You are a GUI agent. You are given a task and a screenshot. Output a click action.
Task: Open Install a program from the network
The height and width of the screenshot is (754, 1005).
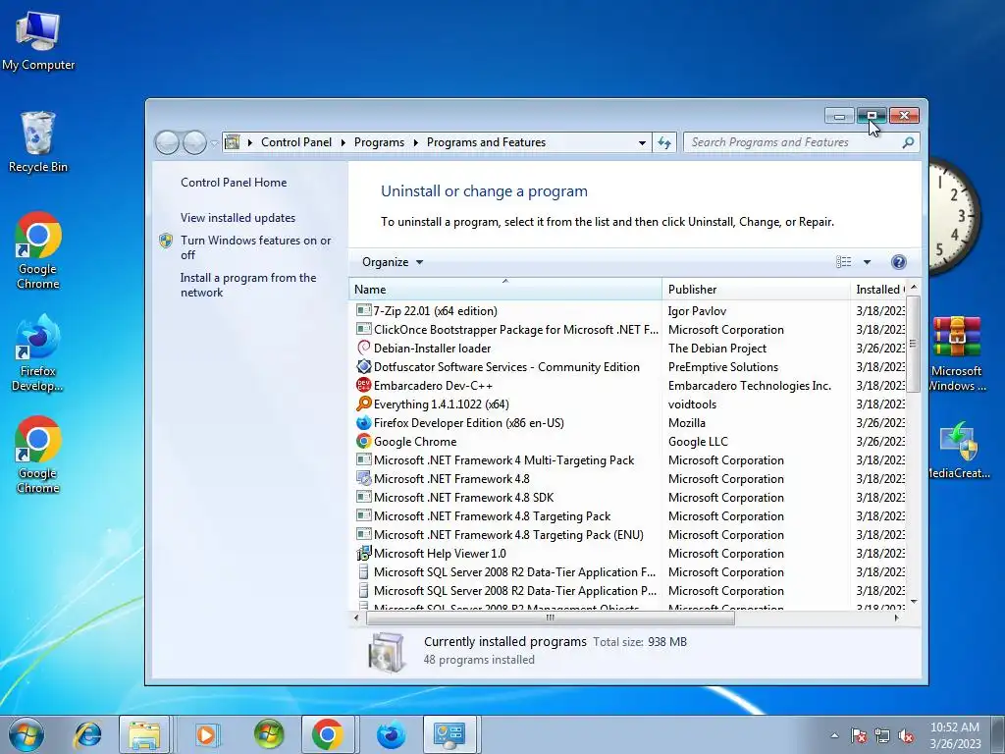click(x=248, y=285)
